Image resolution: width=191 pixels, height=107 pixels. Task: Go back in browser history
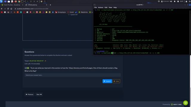coord(1,9)
